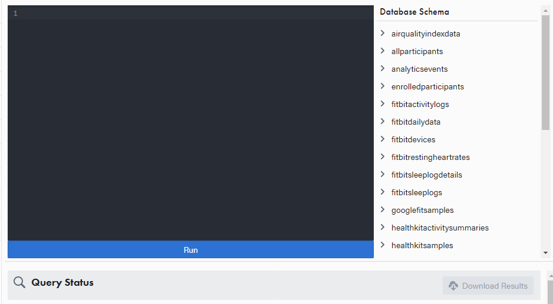Click Download Results button
The image size is (553, 304).
pyautogui.click(x=488, y=286)
